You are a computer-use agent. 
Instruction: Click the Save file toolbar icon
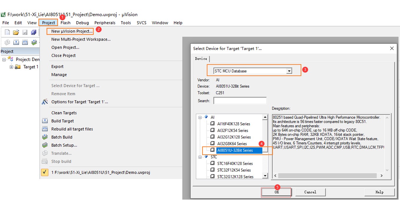click(25, 32)
